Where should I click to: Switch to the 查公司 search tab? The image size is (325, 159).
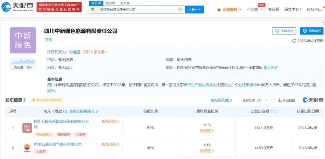(x=96, y=3)
